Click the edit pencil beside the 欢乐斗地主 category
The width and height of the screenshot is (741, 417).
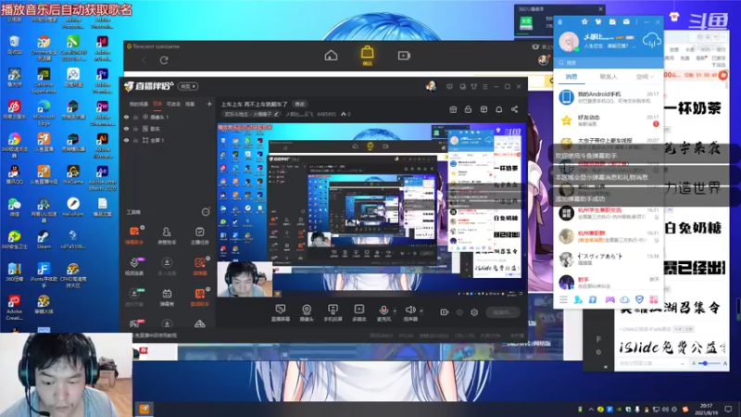[276, 114]
